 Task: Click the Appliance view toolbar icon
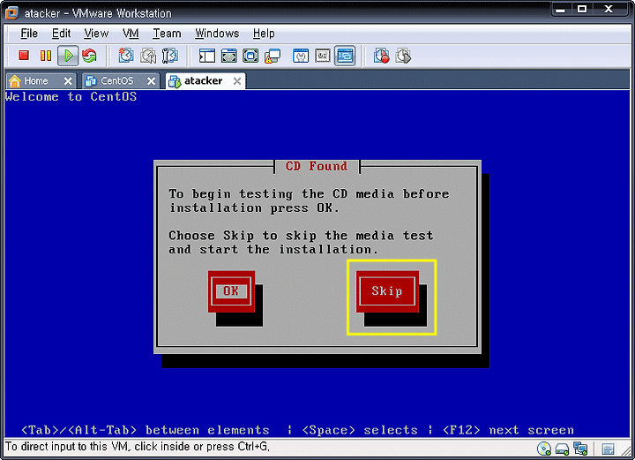point(323,56)
